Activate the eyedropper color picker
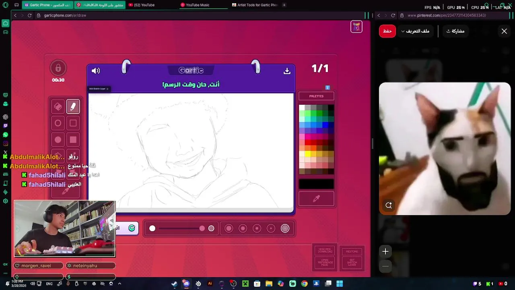515x290 pixels. [316, 199]
